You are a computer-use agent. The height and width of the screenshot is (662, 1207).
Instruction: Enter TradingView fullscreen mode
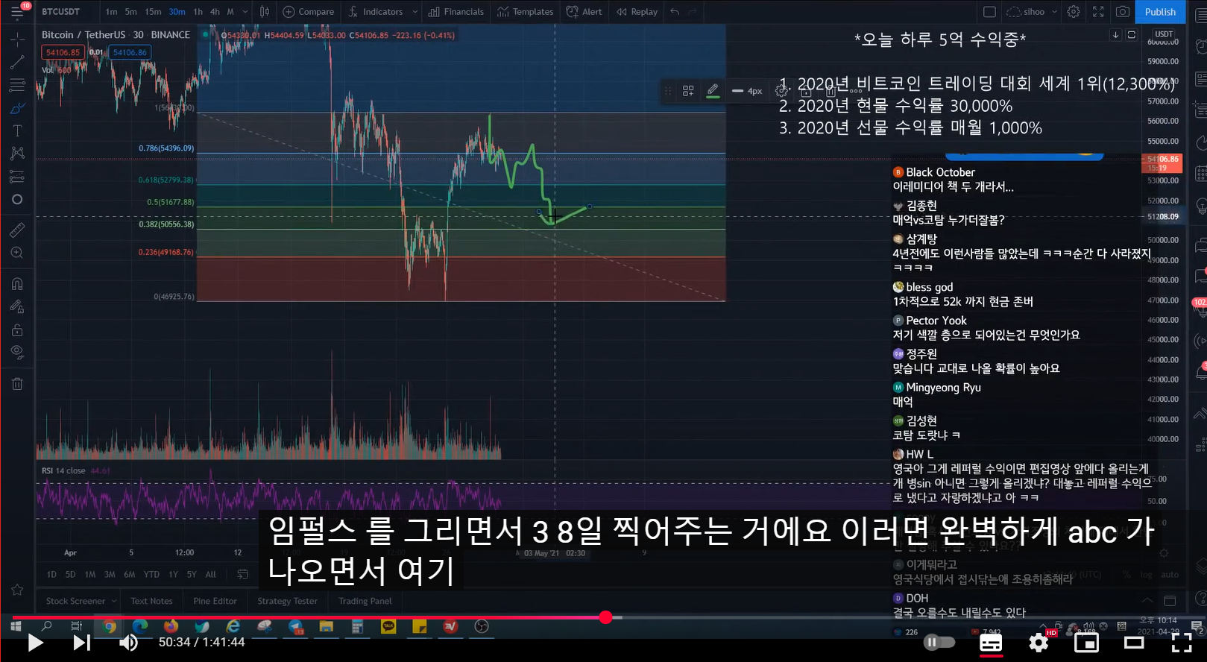pos(1098,12)
